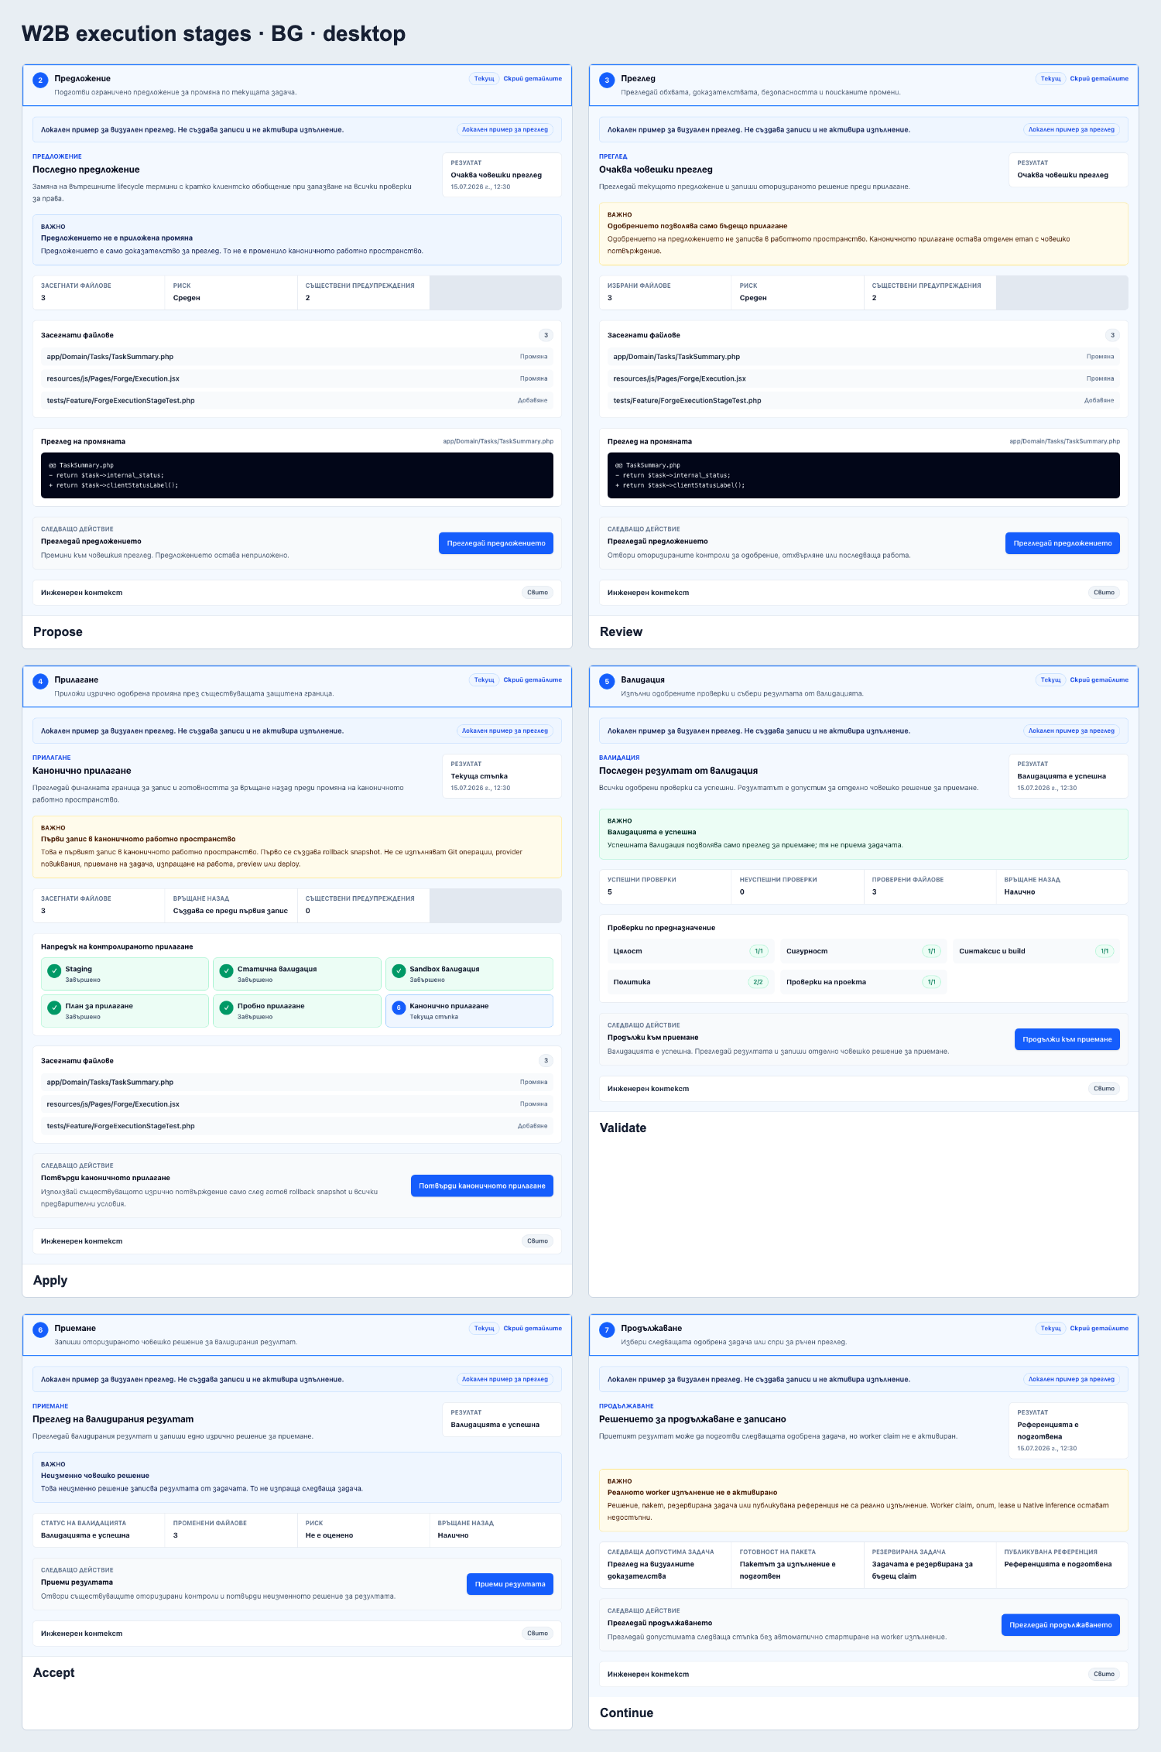
Task: Expand Инженерен контекст in the Продължаване card
Action: coord(864,1674)
